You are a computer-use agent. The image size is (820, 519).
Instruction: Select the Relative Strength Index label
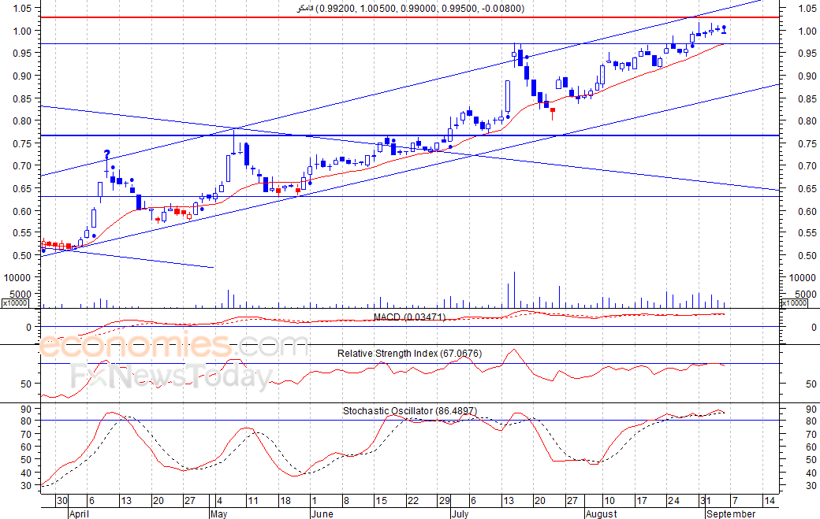pyautogui.click(x=409, y=354)
